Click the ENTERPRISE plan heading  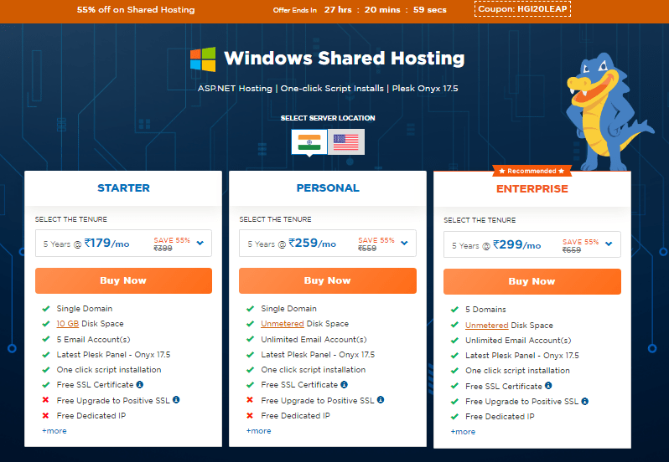[532, 188]
